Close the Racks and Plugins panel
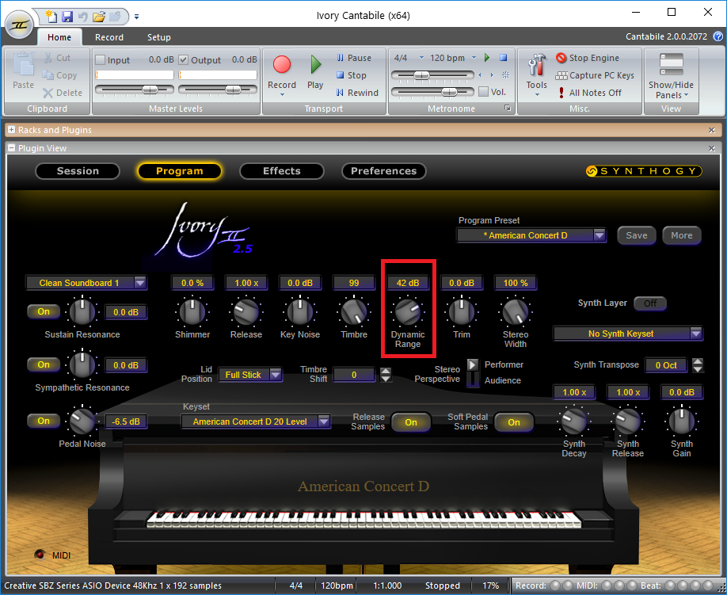Viewport: 727px width, 595px height. [x=712, y=130]
